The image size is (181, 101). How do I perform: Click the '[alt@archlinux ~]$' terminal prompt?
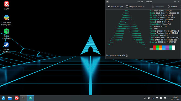tap(116, 56)
